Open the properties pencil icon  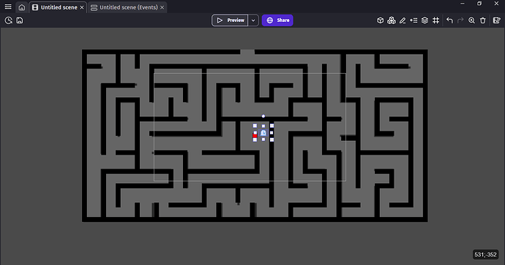point(403,20)
